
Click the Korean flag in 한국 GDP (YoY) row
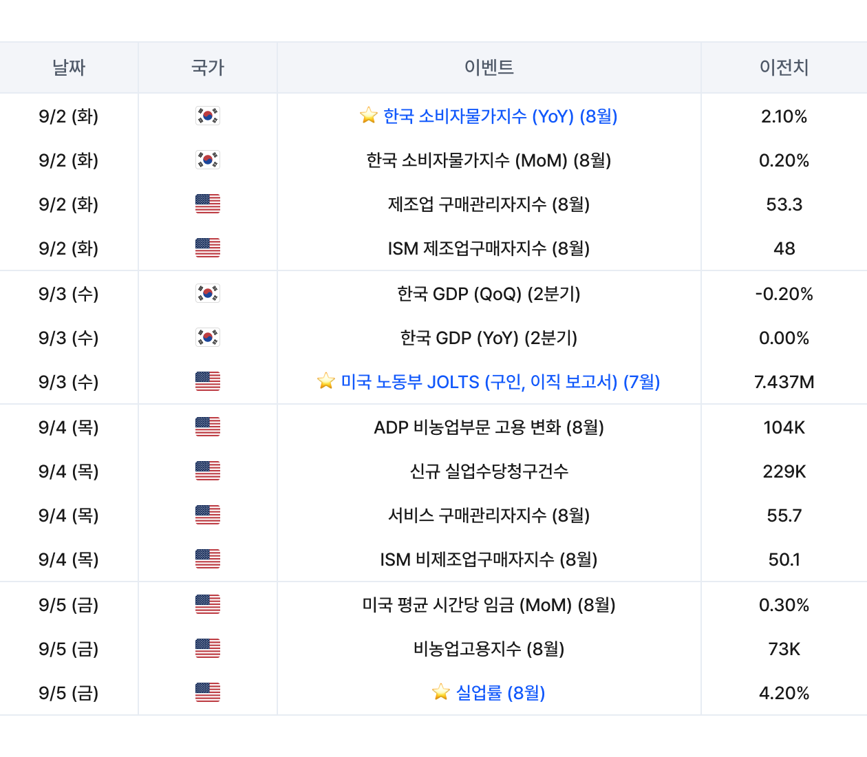(x=208, y=338)
